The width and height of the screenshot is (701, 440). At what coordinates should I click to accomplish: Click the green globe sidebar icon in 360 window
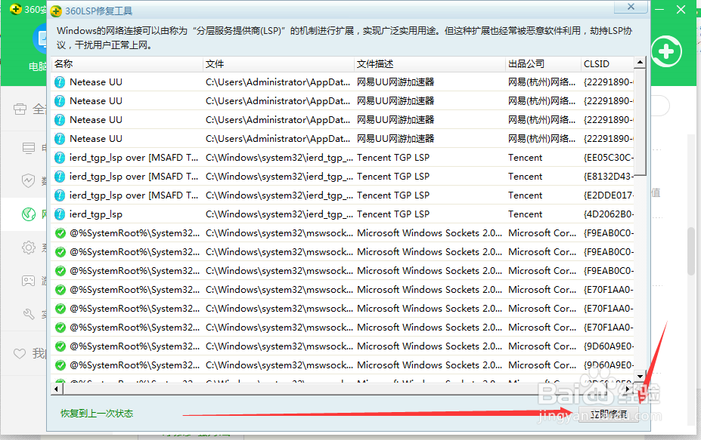[29, 214]
